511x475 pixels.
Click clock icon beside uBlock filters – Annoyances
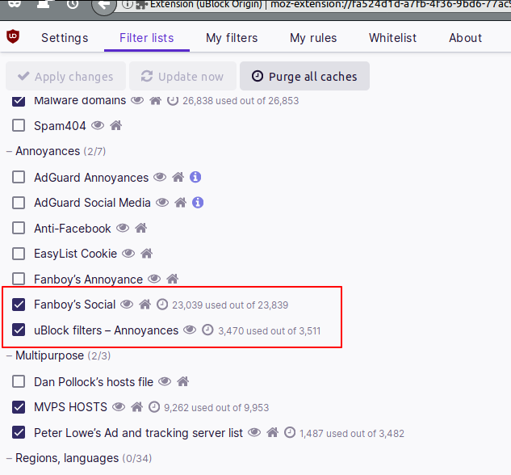click(207, 330)
